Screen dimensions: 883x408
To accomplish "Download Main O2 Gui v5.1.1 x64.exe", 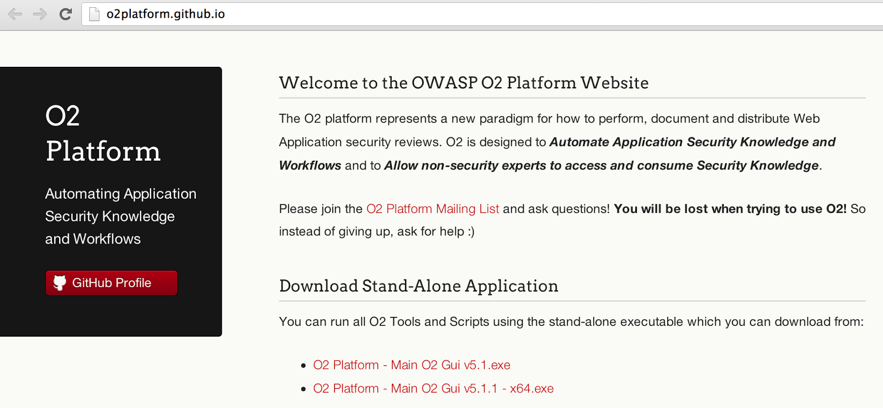I will [x=433, y=389].
